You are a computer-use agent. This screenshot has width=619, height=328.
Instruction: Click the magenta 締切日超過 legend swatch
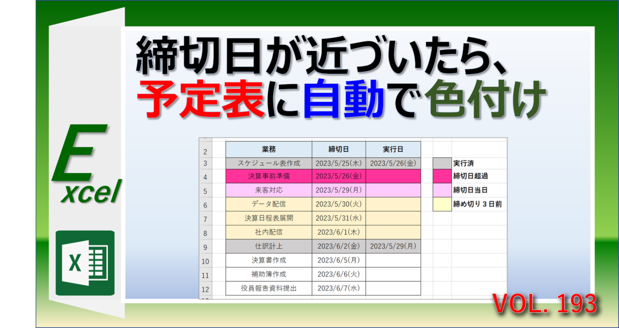442,176
